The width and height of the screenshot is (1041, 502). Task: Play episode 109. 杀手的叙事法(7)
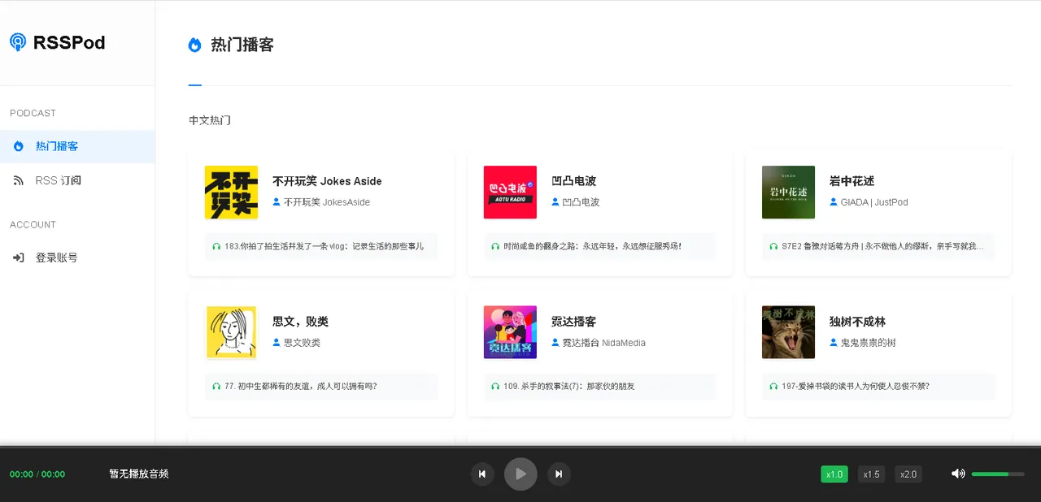point(599,387)
